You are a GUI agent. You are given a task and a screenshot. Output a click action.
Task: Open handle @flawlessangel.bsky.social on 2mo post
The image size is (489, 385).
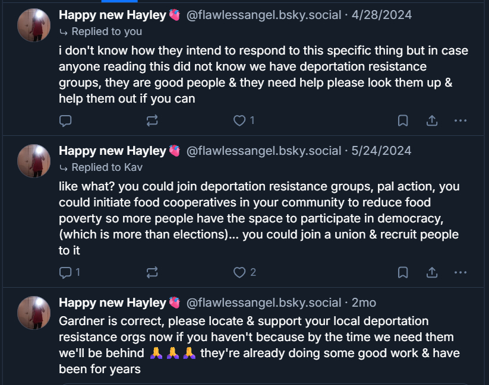pyautogui.click(x=264, y=303)
